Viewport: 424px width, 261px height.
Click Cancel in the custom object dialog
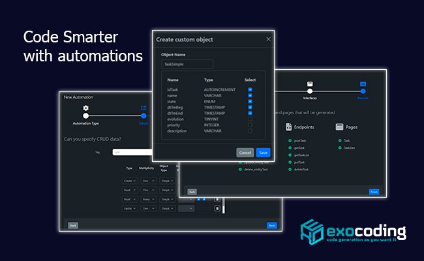245,153
